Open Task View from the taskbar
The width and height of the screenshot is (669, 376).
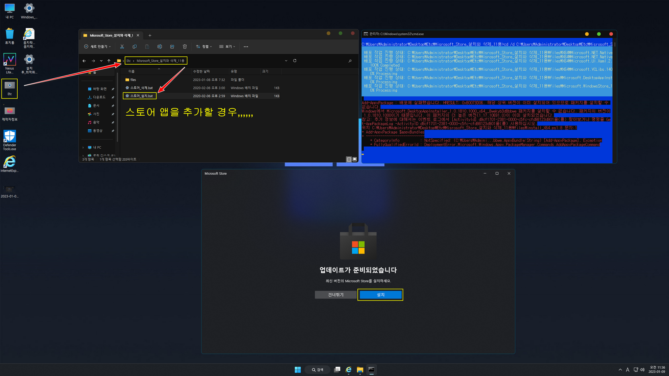tap(337, 370)
